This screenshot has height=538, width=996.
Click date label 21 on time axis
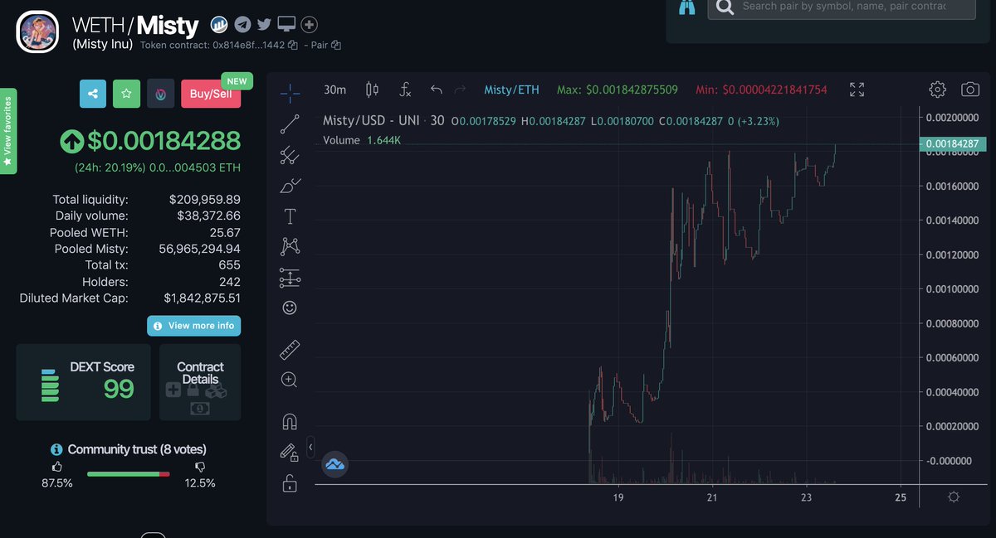point(712,497)
